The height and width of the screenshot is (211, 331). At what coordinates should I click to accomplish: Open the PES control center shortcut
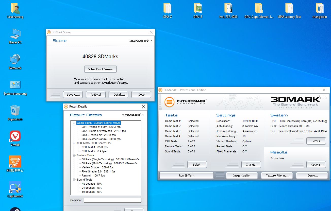click(15, 162)
